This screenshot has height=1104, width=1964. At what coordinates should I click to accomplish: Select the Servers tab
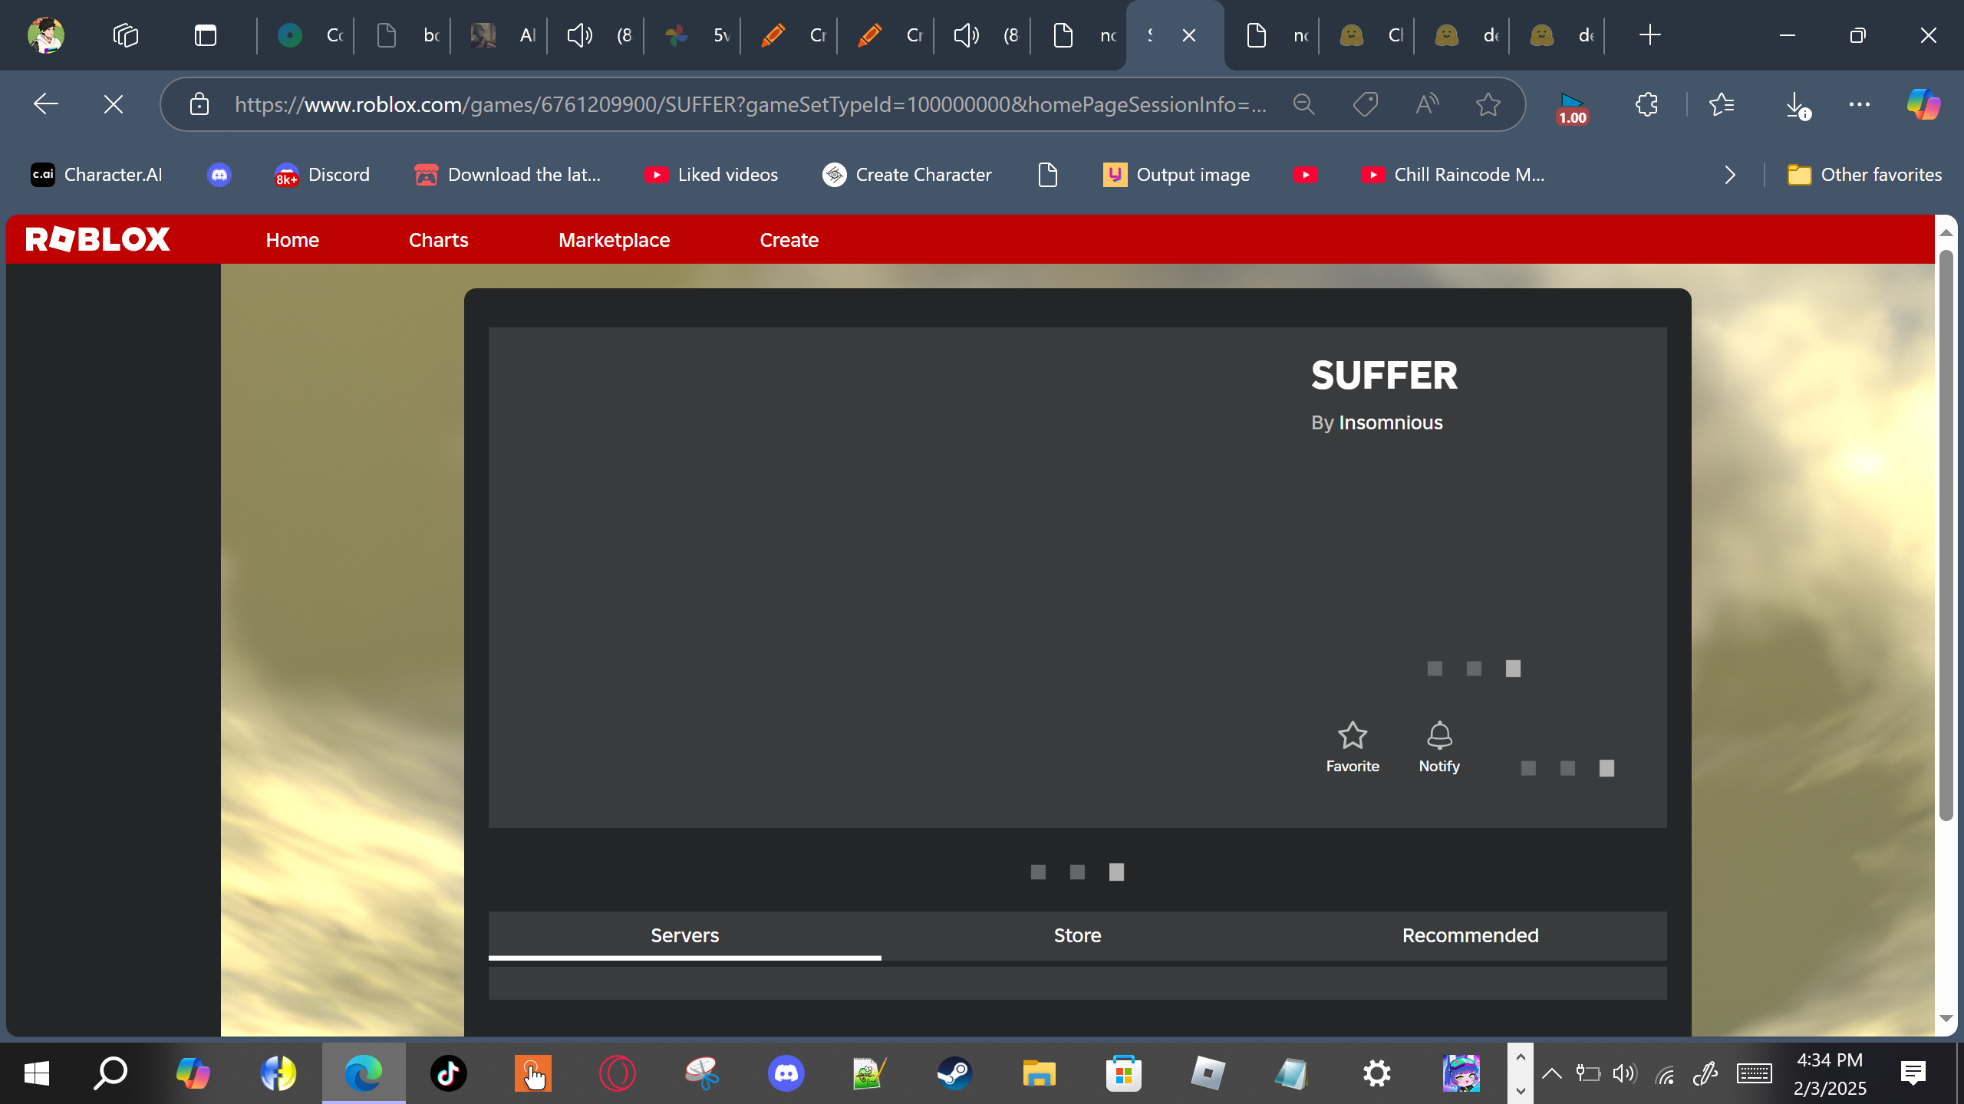pos(685,935)
